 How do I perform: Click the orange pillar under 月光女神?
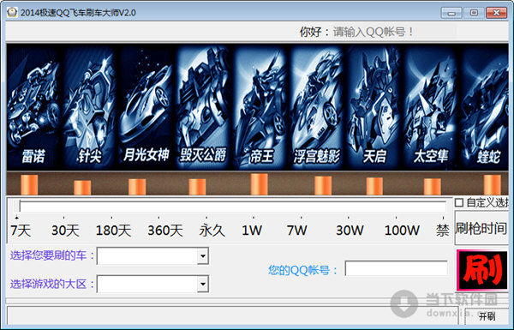137,187
